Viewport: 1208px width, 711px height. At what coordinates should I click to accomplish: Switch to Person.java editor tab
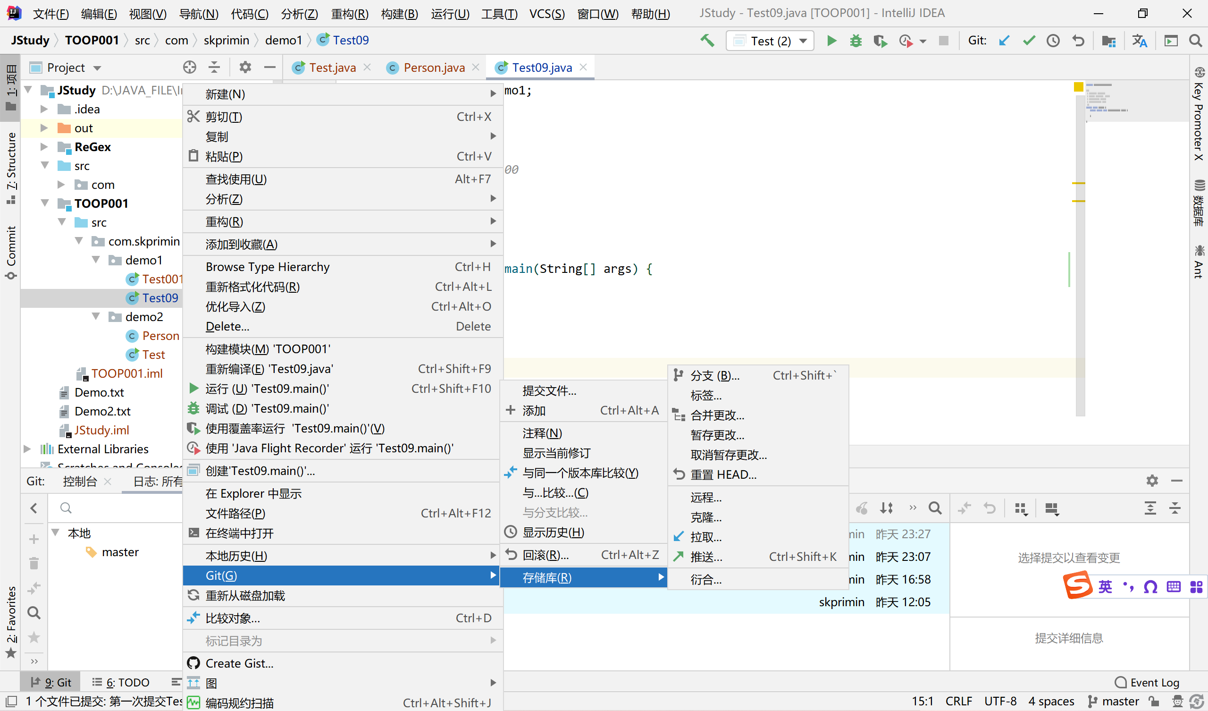[x=434, y=68]
